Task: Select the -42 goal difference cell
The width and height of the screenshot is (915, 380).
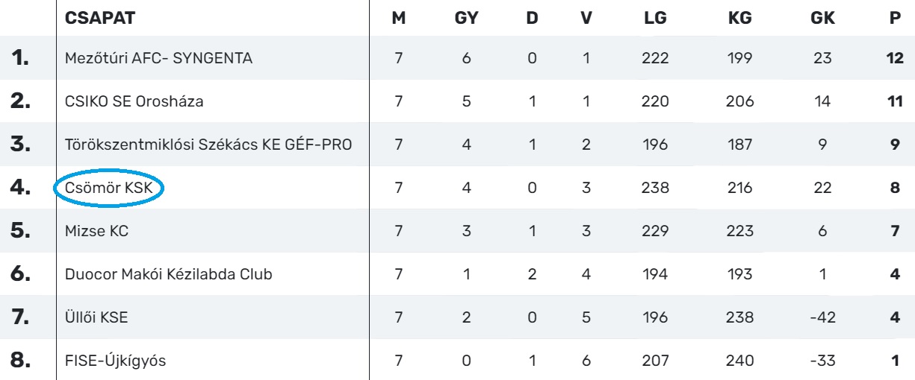Action: 822,318
